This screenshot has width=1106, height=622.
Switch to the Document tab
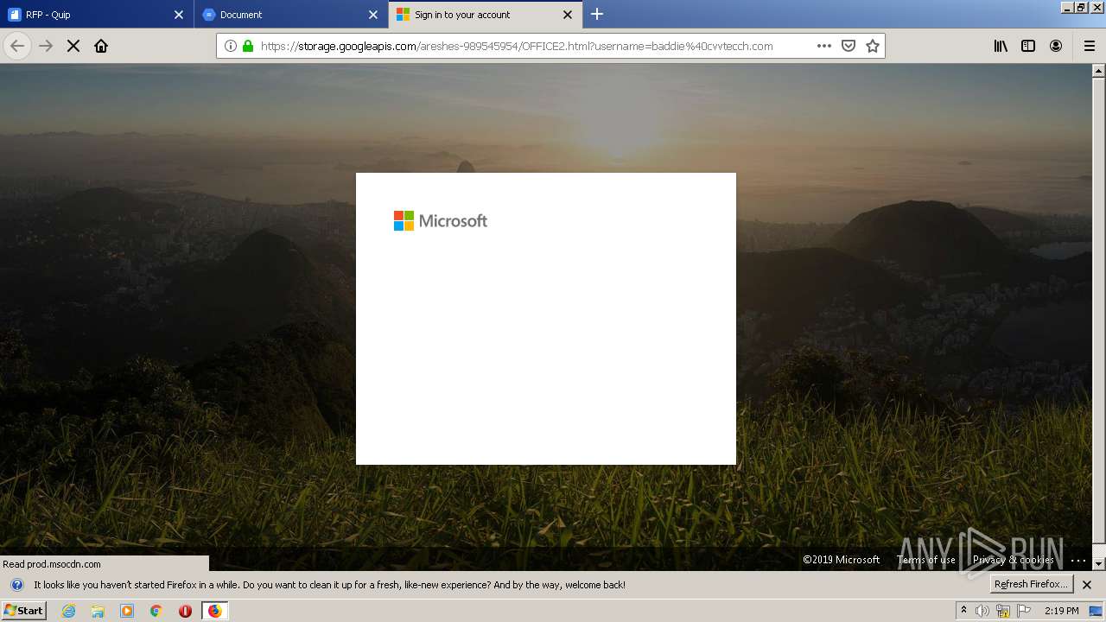(x=289, y=15)
